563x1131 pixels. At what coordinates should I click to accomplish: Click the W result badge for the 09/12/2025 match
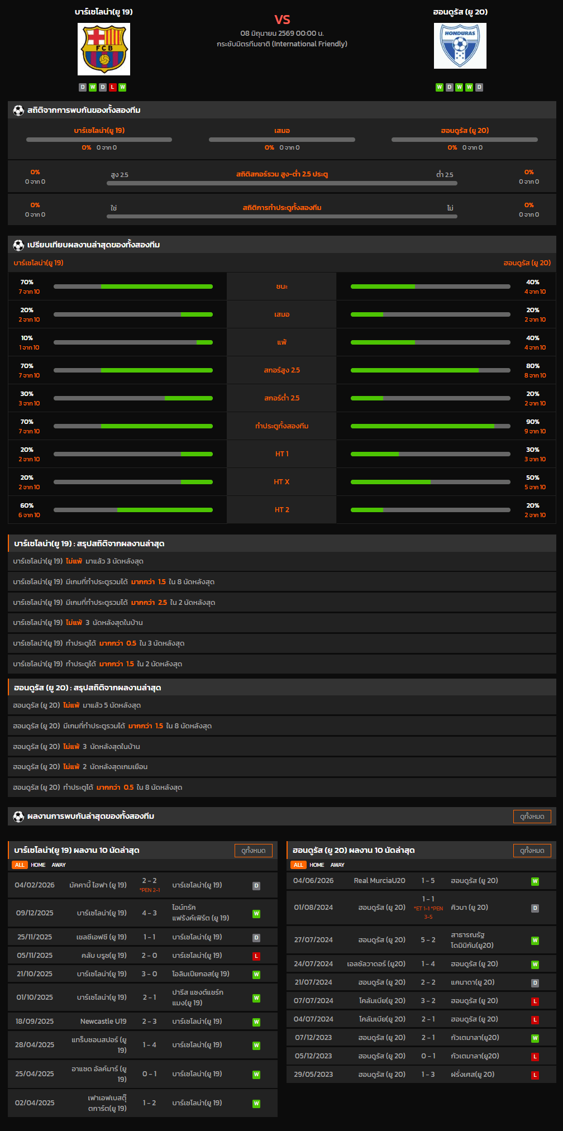click(x=256, y=914)
